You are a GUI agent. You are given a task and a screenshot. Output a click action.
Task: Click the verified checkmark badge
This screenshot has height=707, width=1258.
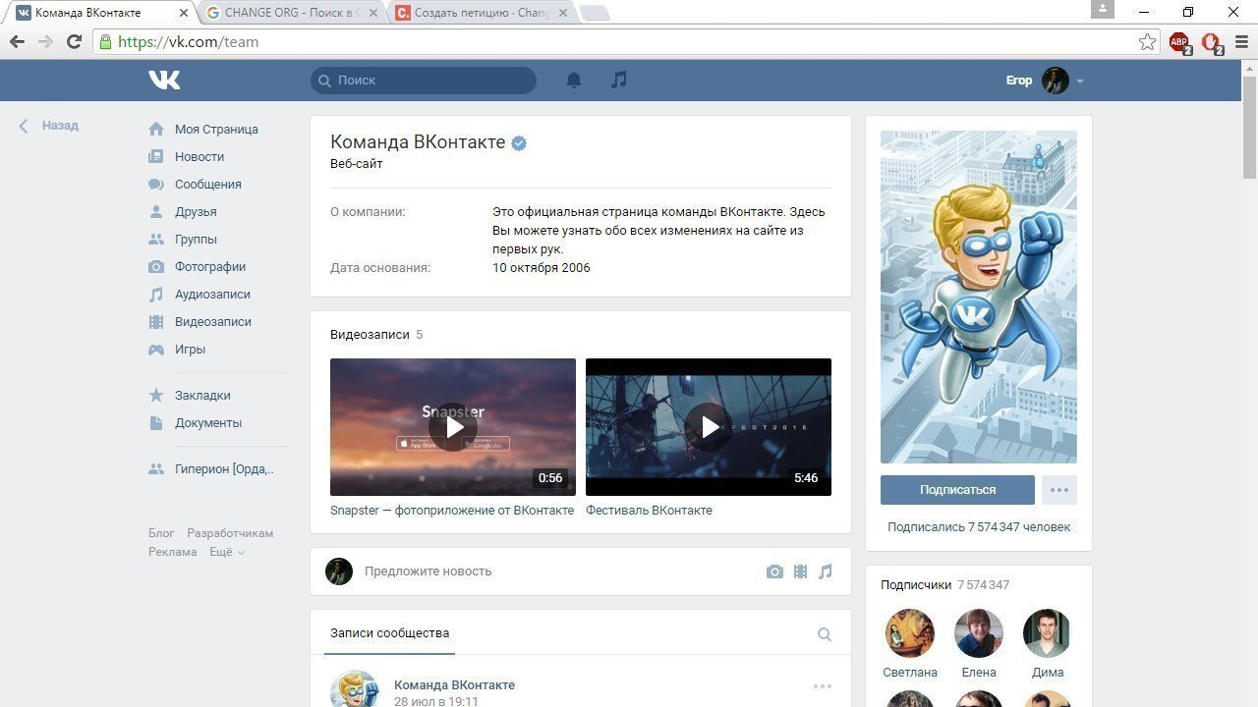click(519, 143)
